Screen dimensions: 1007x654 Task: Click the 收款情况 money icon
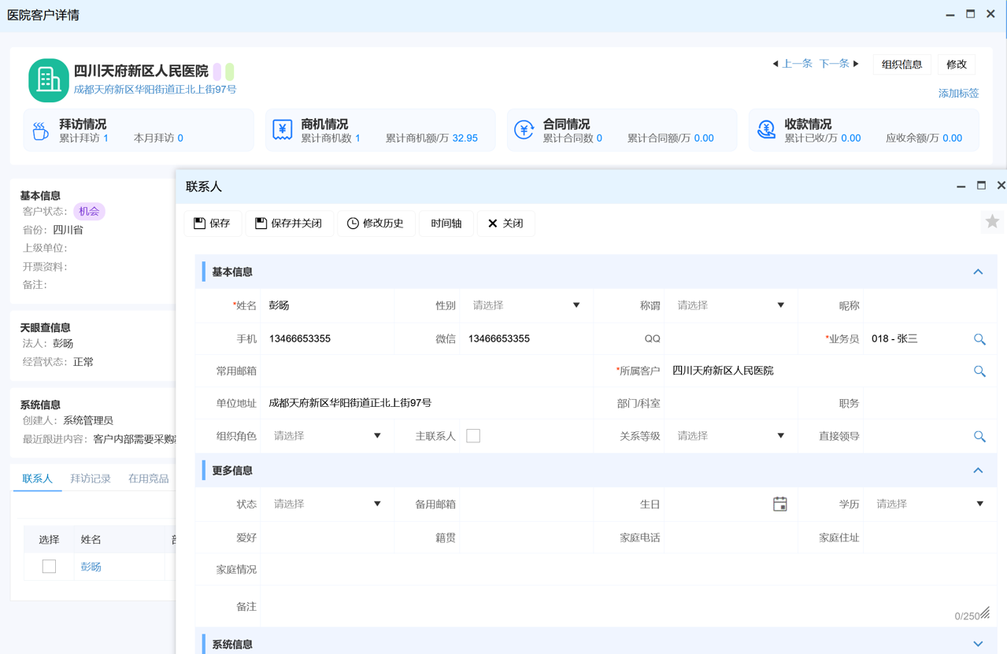click(766, 130)
